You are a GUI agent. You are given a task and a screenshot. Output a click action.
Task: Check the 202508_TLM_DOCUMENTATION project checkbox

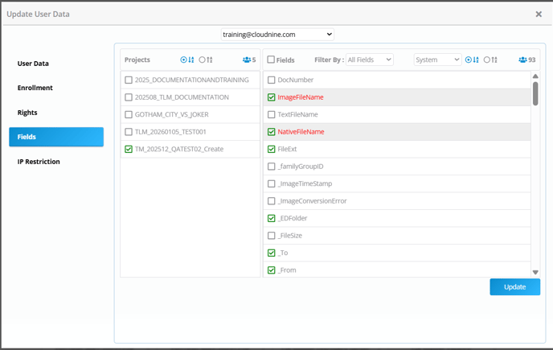129,97
